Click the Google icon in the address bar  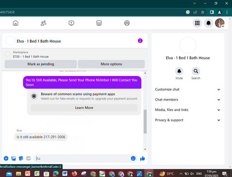188,12
